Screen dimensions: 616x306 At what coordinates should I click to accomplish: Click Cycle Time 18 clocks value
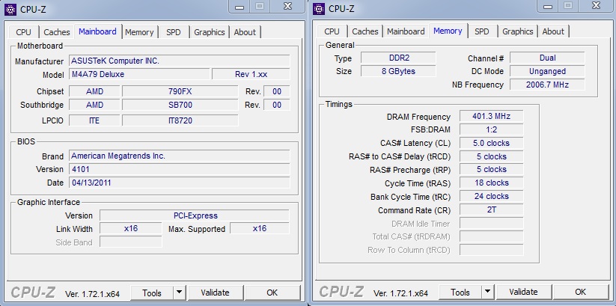point(492,183)
